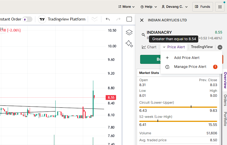This screenshot has height=145, width=227.
Task: Click the lower circuit value 6.43
Action: 143,111
